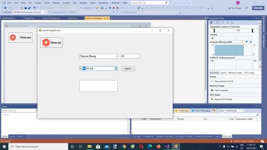The height and width of the screenshot is (150, 267).
Task: Click the Autos Search (Ctrl+E) field
Action: tap(20, 110)
